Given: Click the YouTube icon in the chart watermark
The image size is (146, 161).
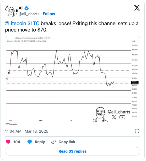Looking at the screenshot, I should pos(122,117).
